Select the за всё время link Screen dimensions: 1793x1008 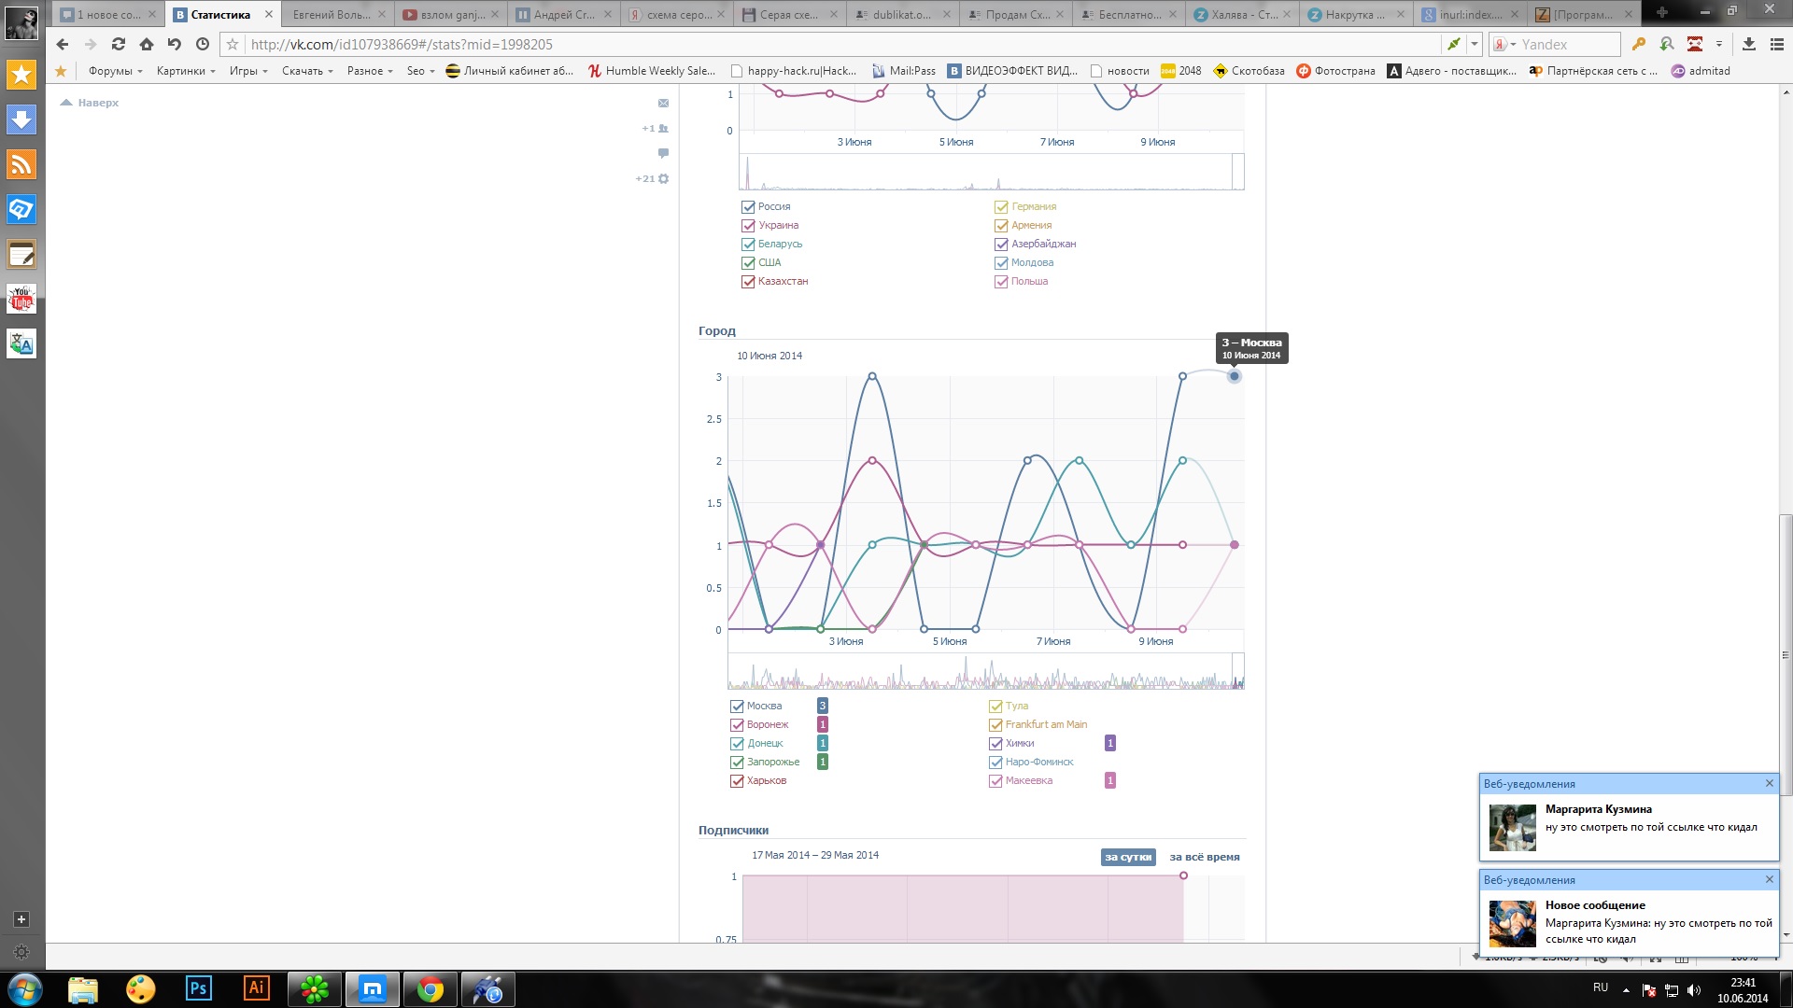[x=1204, y=857]
